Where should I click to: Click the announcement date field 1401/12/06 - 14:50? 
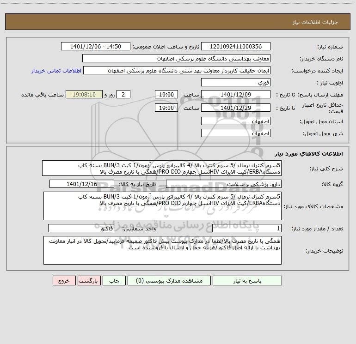pyautogui.click(x=96, y=46)
